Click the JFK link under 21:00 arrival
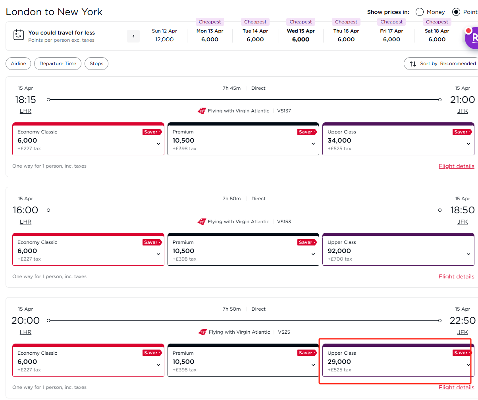The width and height of the screenshot is (478, 400). click(463, 111)
